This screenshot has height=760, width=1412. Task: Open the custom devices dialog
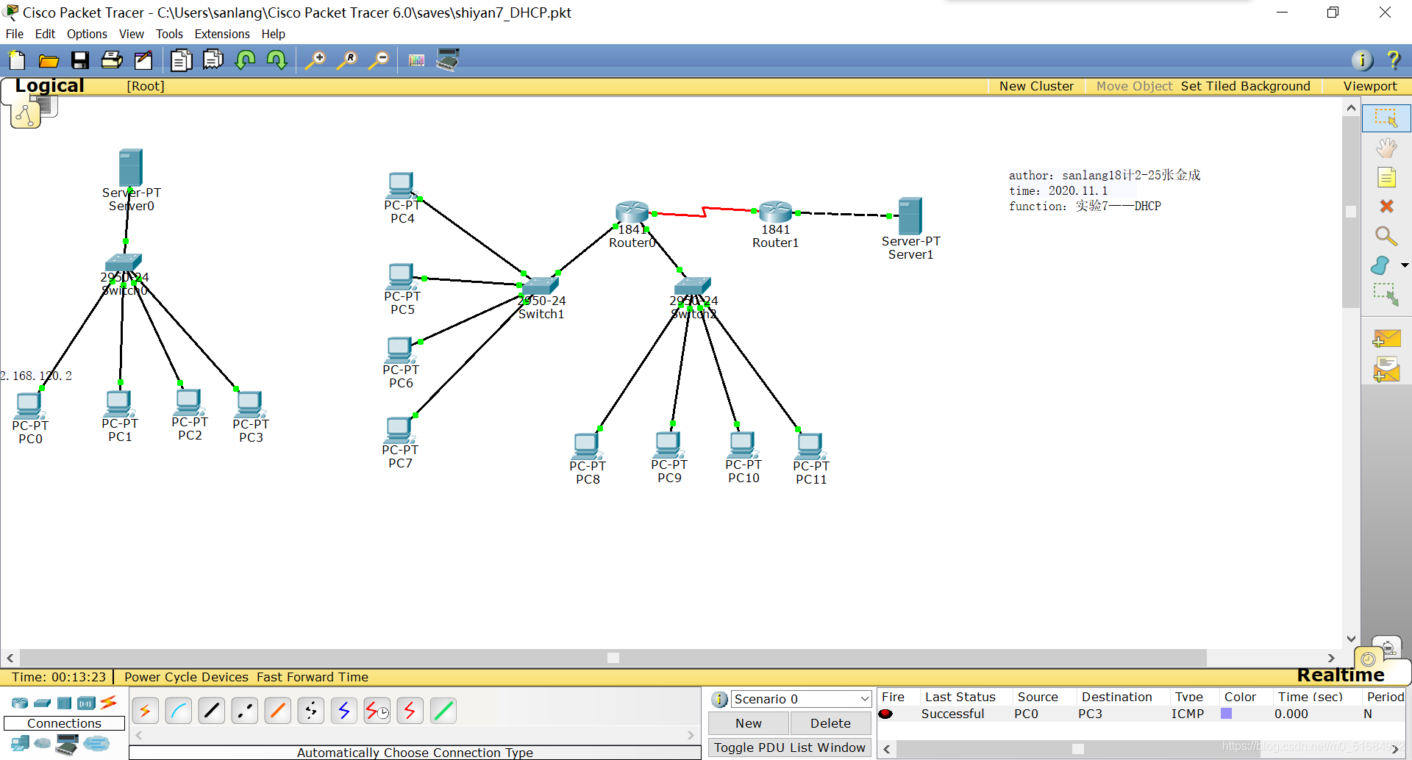[x=448, y=60]
